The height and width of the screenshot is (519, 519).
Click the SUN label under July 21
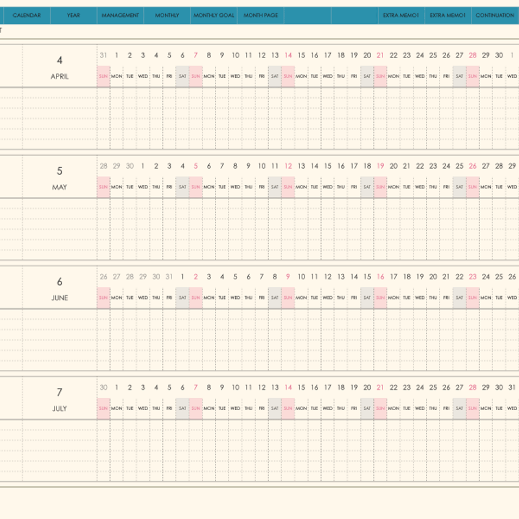click(x=380, y=408)
